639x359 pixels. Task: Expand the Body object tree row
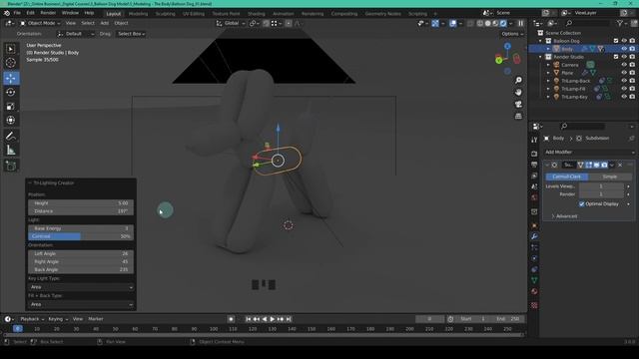click(x=548, y=49)
